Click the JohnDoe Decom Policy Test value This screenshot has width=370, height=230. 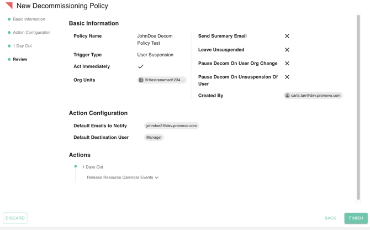(155, 39)
